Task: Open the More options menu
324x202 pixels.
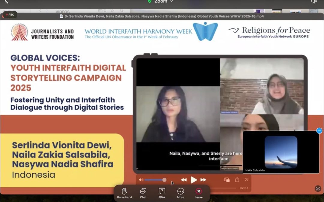Action: click(x=180, y=193)
